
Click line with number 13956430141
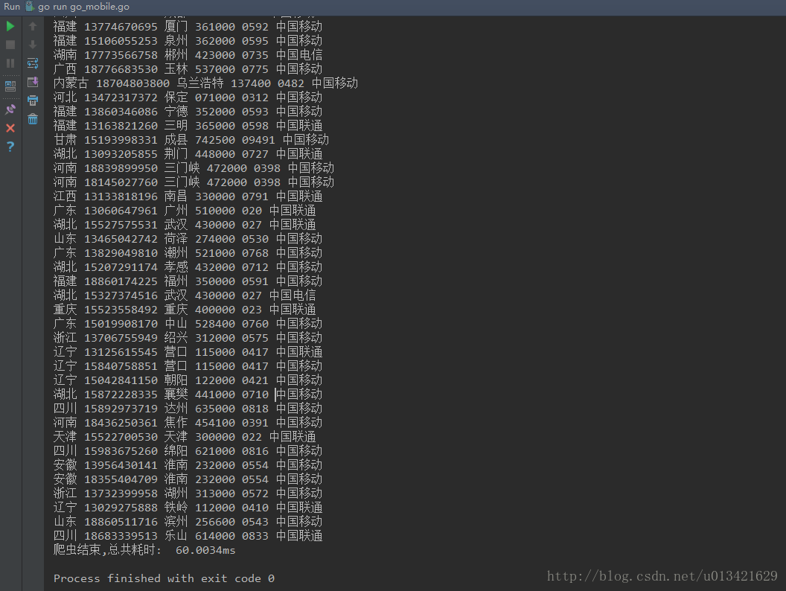pyautogui.click(x=188, y=465)
